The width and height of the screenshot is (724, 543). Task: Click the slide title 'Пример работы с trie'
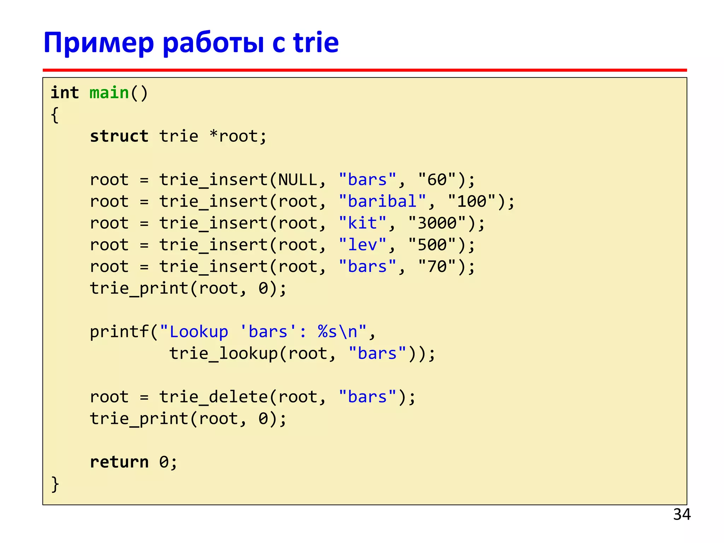191,43
